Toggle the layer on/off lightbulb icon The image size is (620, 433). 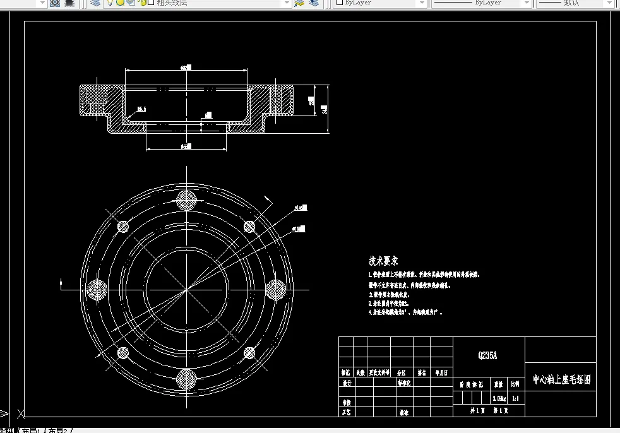(110, 3)
